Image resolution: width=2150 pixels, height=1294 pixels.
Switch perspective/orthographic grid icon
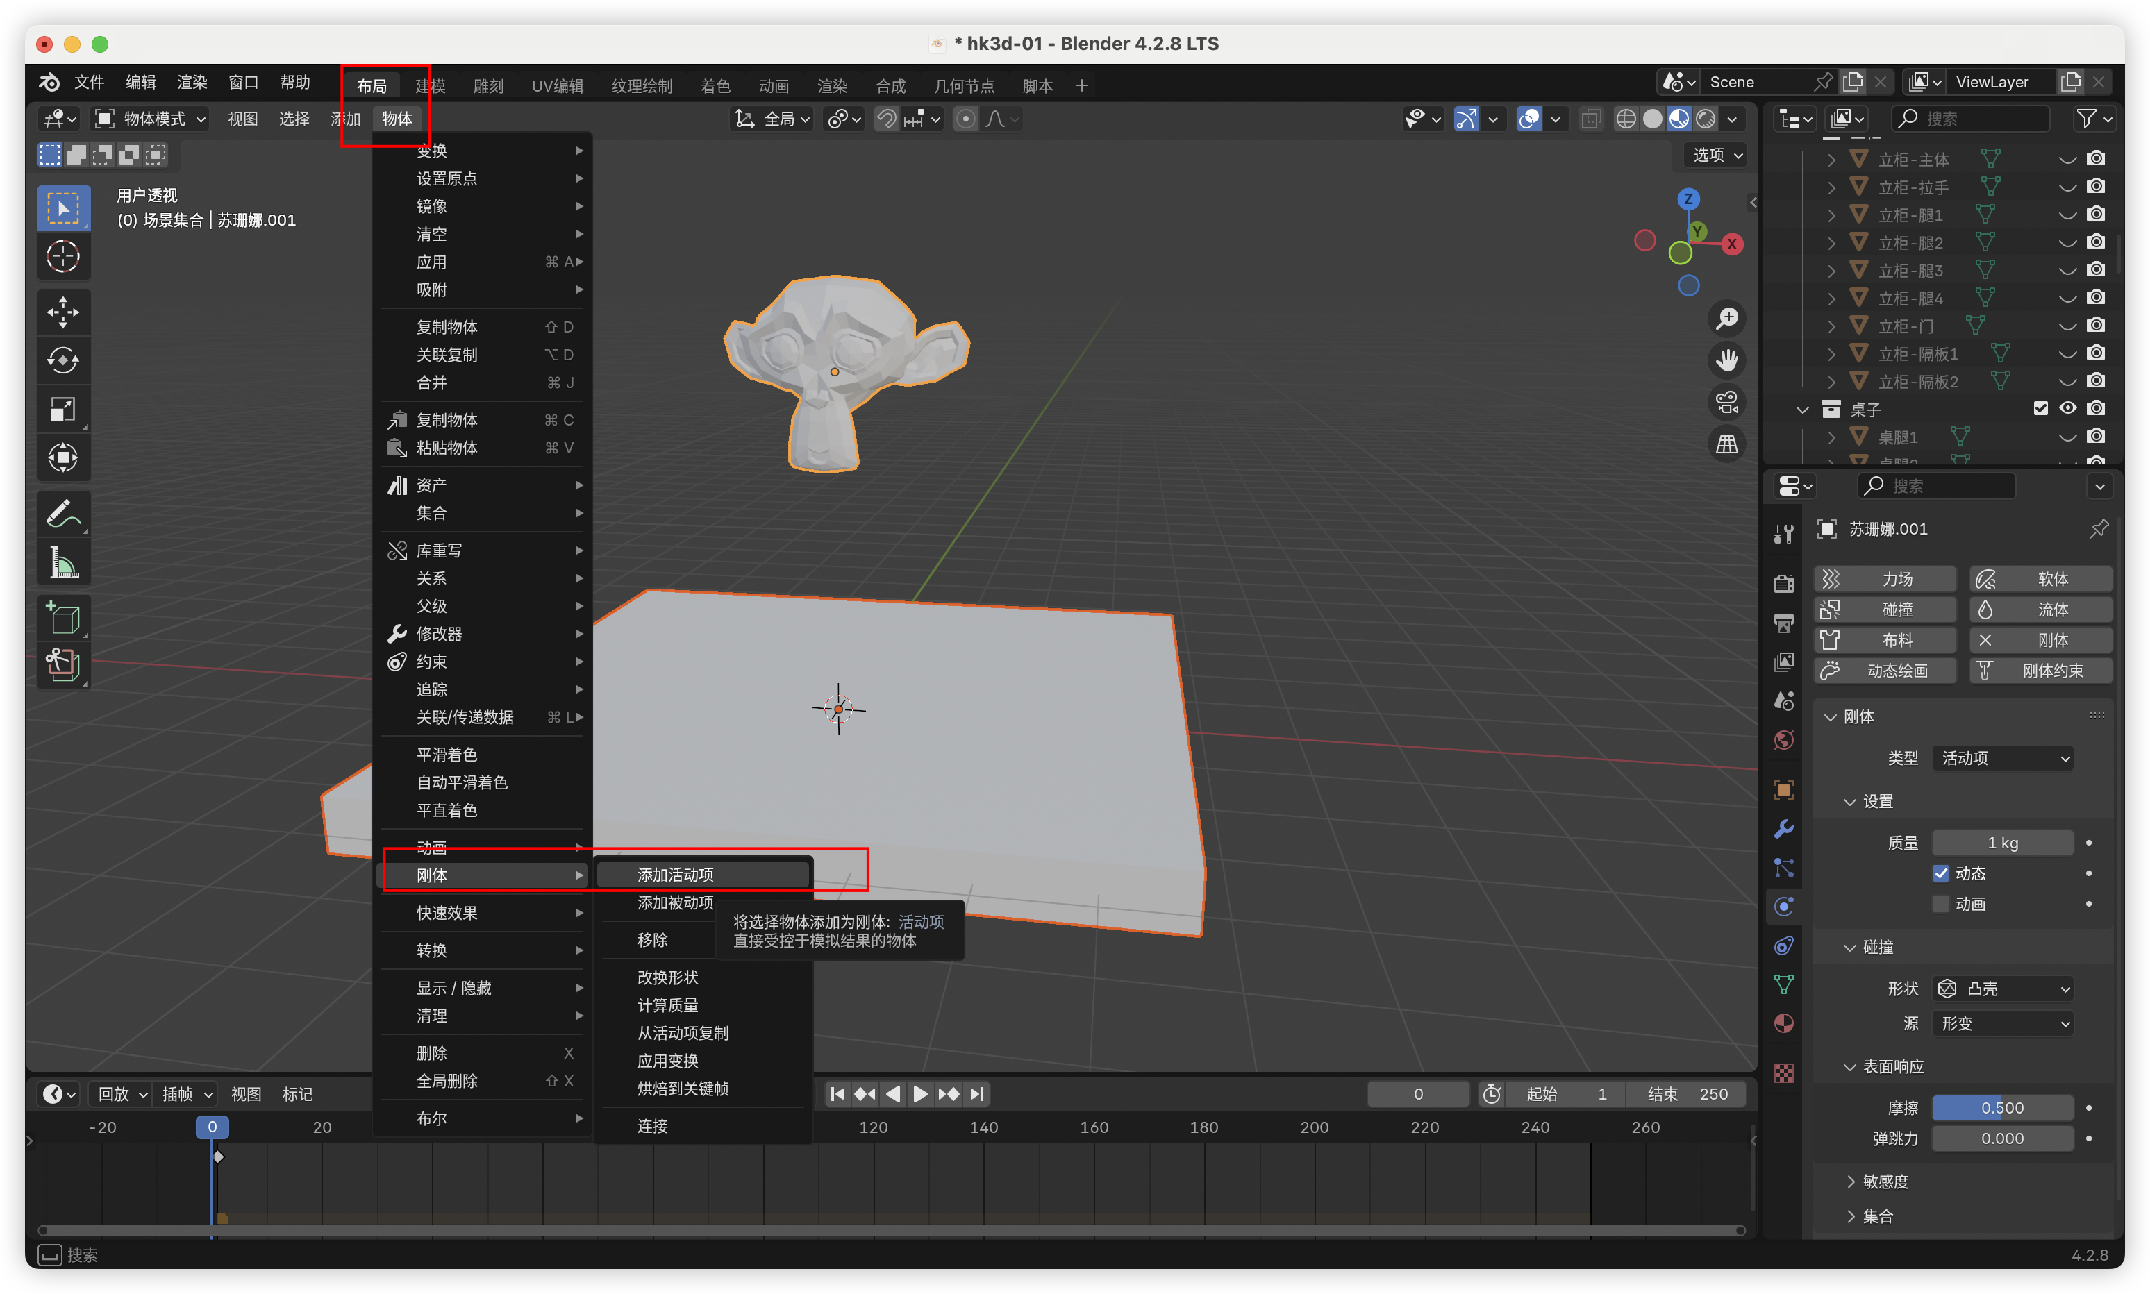tap(1726, 444)
